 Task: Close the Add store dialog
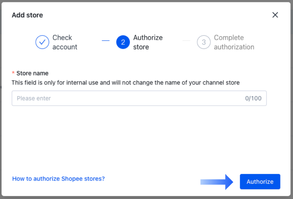[x=275, y=15]
